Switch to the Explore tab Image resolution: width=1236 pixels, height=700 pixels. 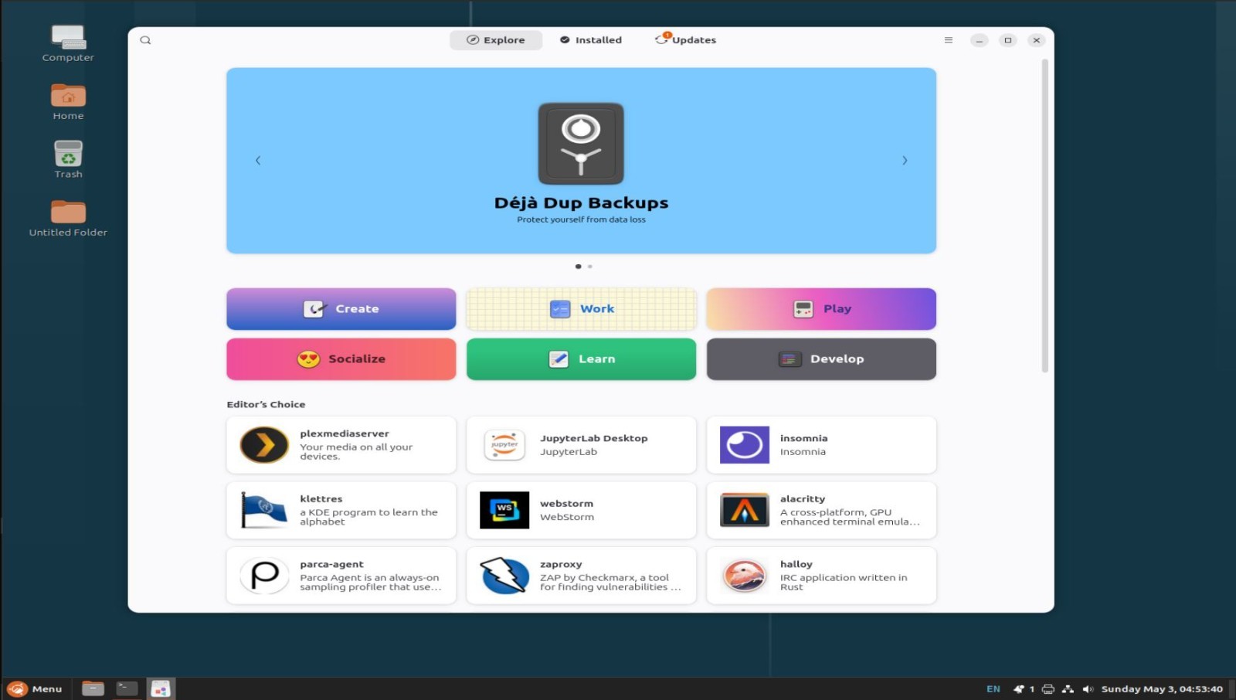click(x=496, y=40)
